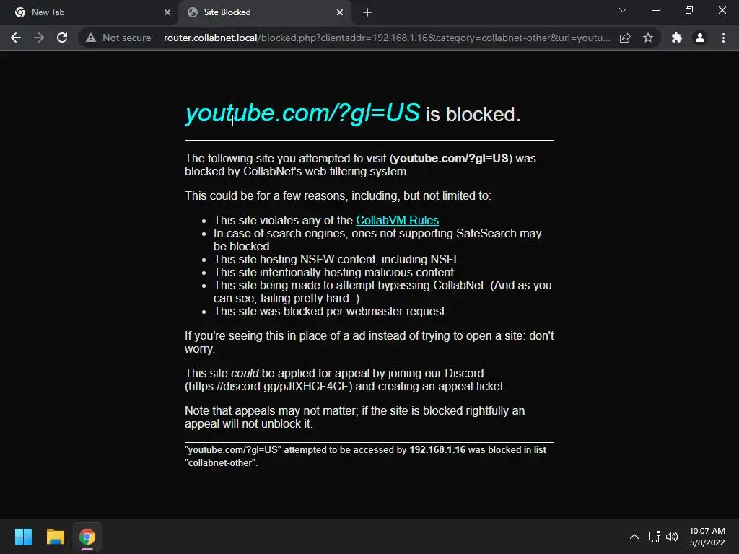Restore down the Chrome window
739x554 pixels.
pyautogui.click(x=689, y=10)
